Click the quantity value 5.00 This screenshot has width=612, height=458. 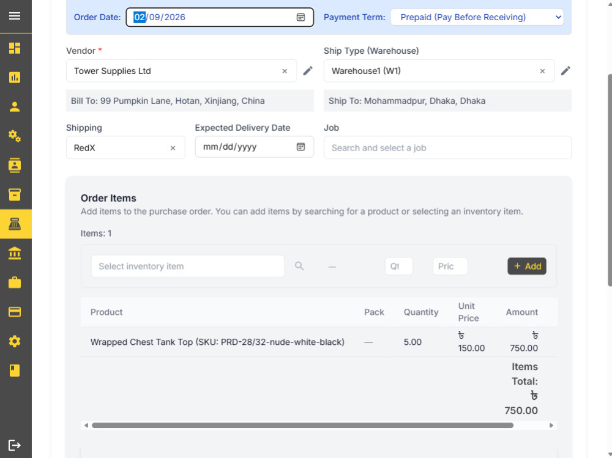tap(412, 342)
